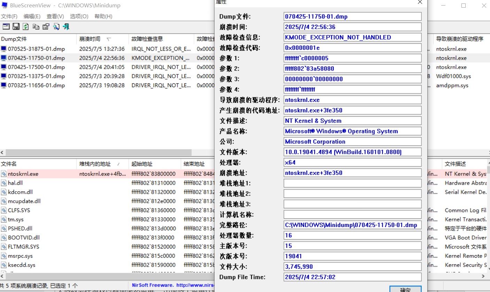Open Properties via the toolbar icon
The width and height of the screenshot is (490, 292).
tap(46, 27)
